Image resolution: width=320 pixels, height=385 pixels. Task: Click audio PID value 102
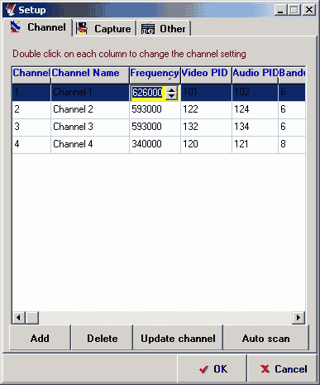[255, 92]
